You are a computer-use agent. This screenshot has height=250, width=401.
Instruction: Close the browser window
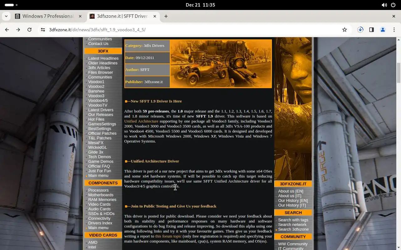click(394, 16)
